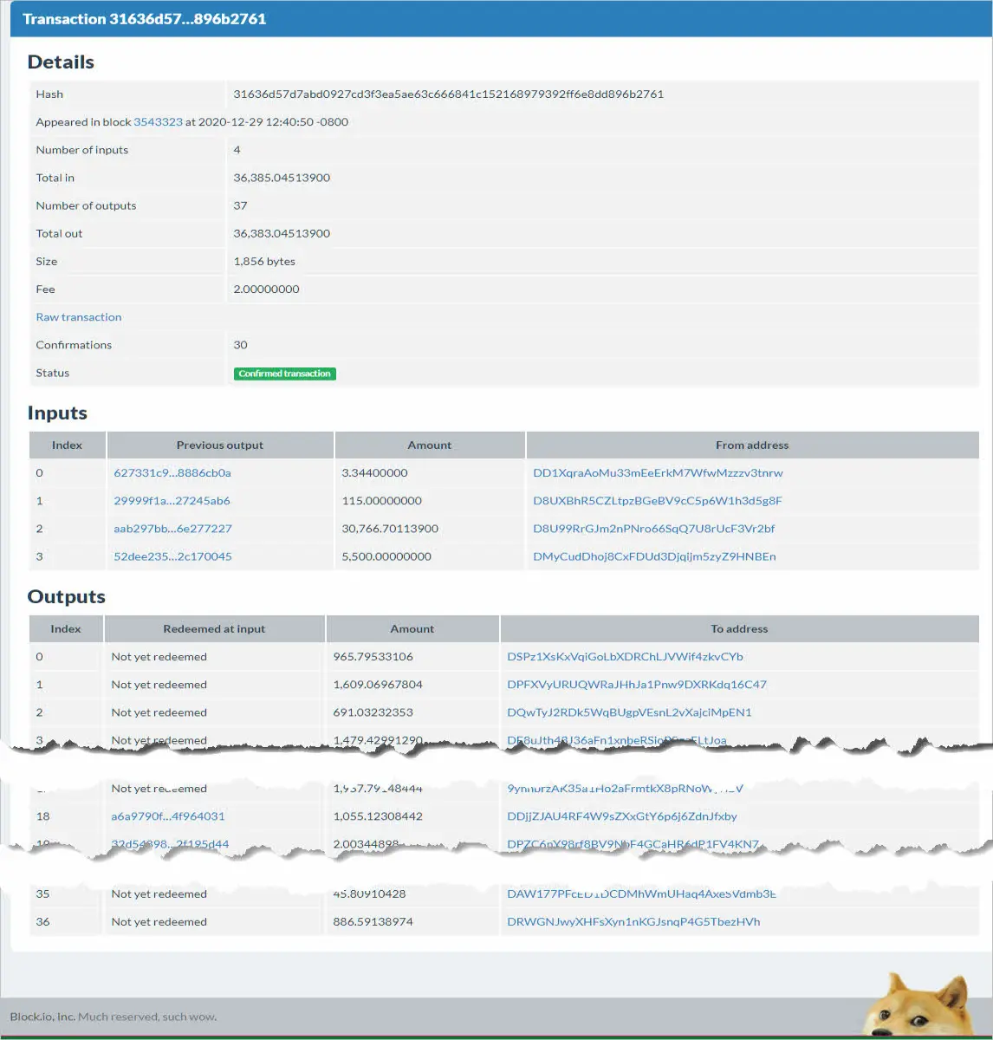Open block 3543323 link
Image resolution: width=993 pixels, height=1040 pixels.
click(x=158, y=122)
